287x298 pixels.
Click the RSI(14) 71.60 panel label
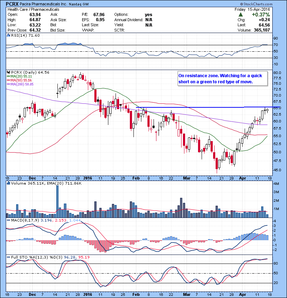click(25, 35)
